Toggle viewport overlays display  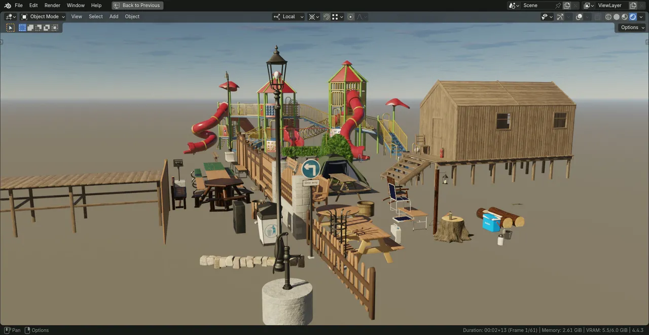pyautogui.click(x=580, y=17)
